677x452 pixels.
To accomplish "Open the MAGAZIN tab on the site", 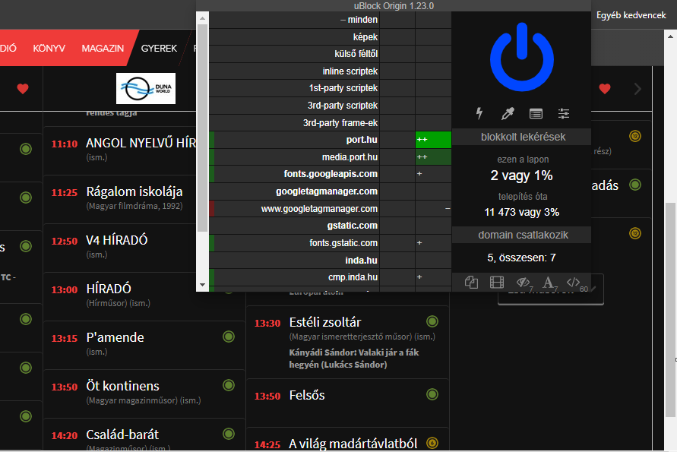I will click(x=103, y=49).
